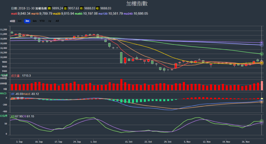
Task: Select the 1m time range button
Action: [20, 21]
